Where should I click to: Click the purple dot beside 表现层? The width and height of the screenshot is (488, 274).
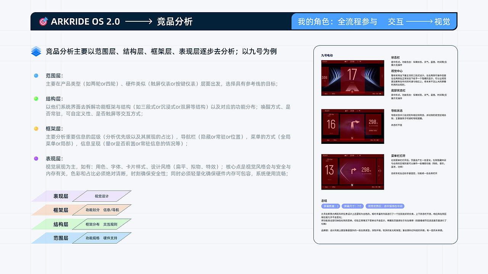(x=36, y=158)
